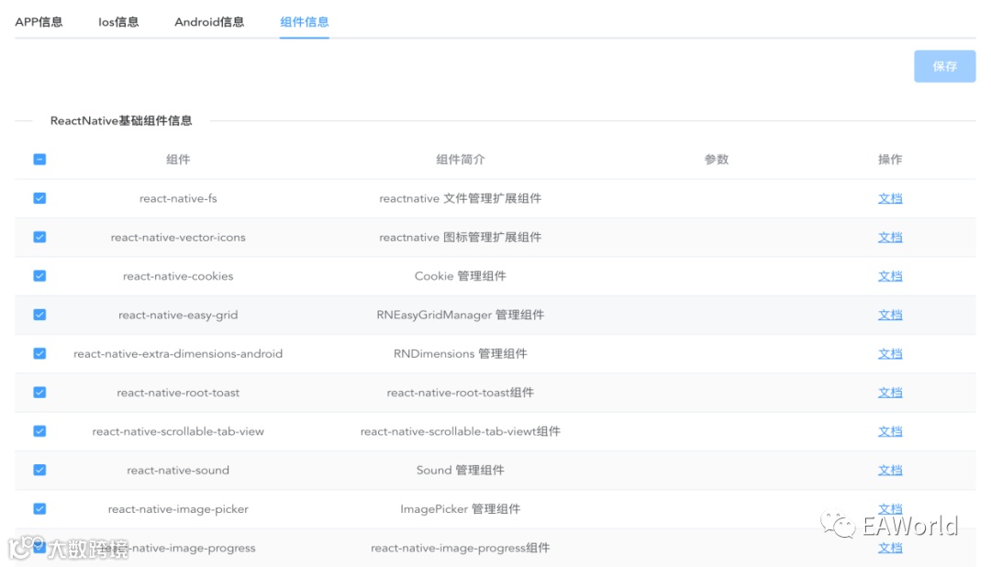Open the 组件信息 tab
Screen dimensions: 991x567
click(304, 22)
